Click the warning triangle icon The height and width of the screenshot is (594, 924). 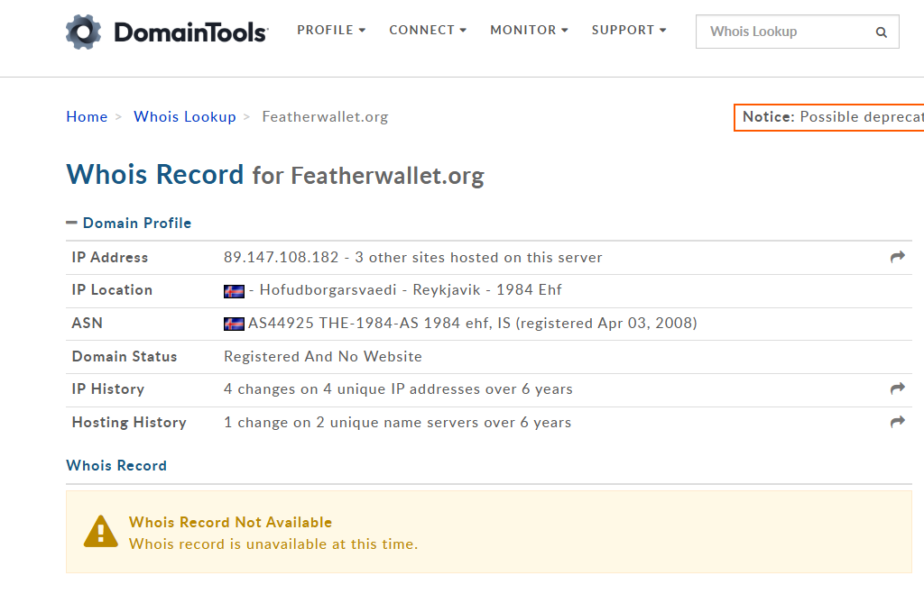101,531
